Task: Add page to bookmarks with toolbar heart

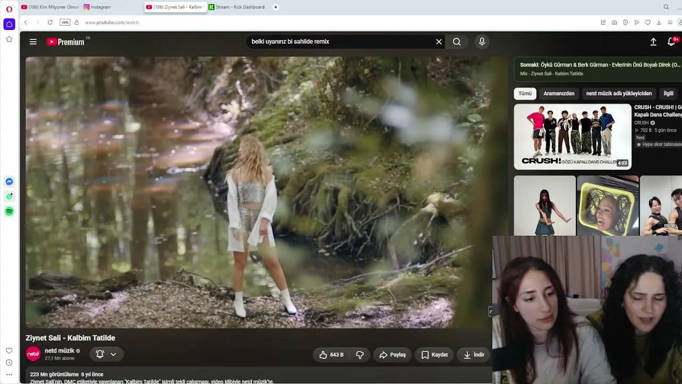Action: (x=648, y=22)
